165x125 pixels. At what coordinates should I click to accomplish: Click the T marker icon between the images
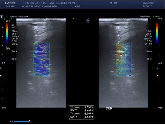click(x=88, y=21)
